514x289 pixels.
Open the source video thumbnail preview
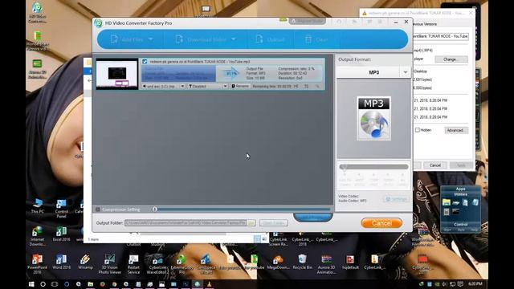pyautogui.click(x=117, y=74)
